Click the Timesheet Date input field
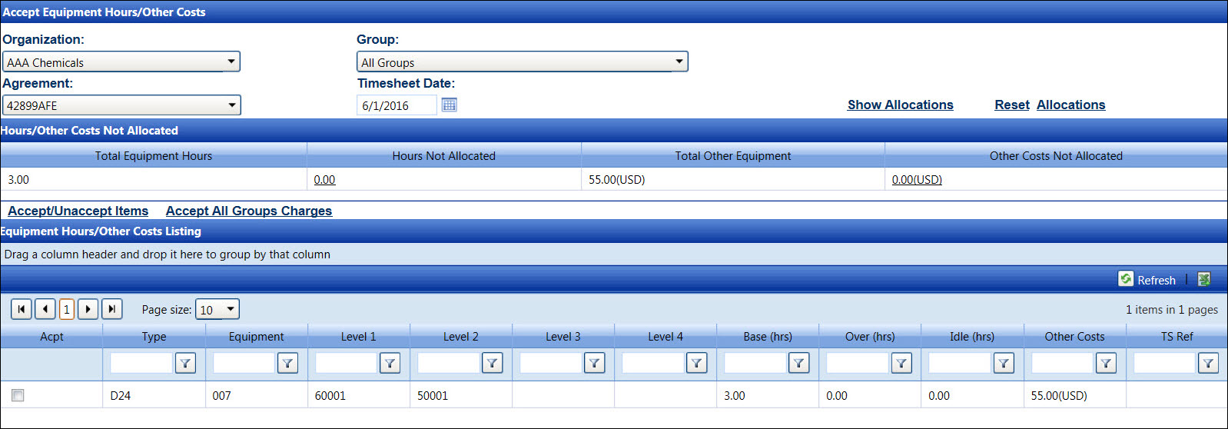1228x429 pixels. [x=397, y=105]
